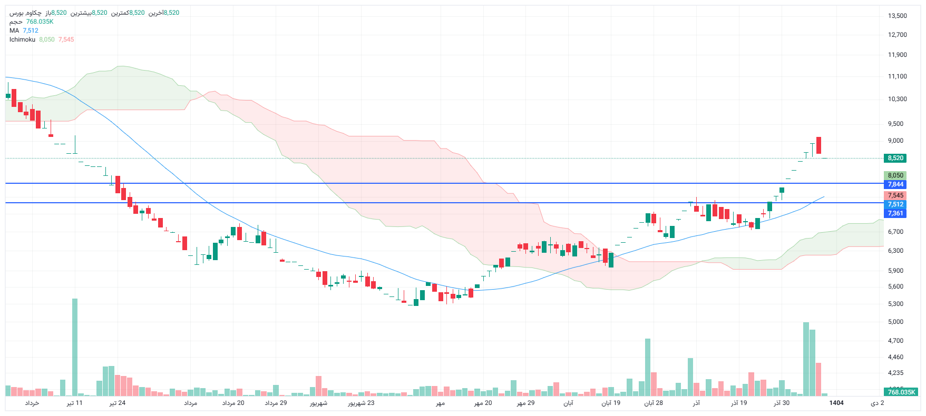Click the 2 دی date label
This screenshot has height=416, width=926.
pyautogui.click(x=877, y=403)
